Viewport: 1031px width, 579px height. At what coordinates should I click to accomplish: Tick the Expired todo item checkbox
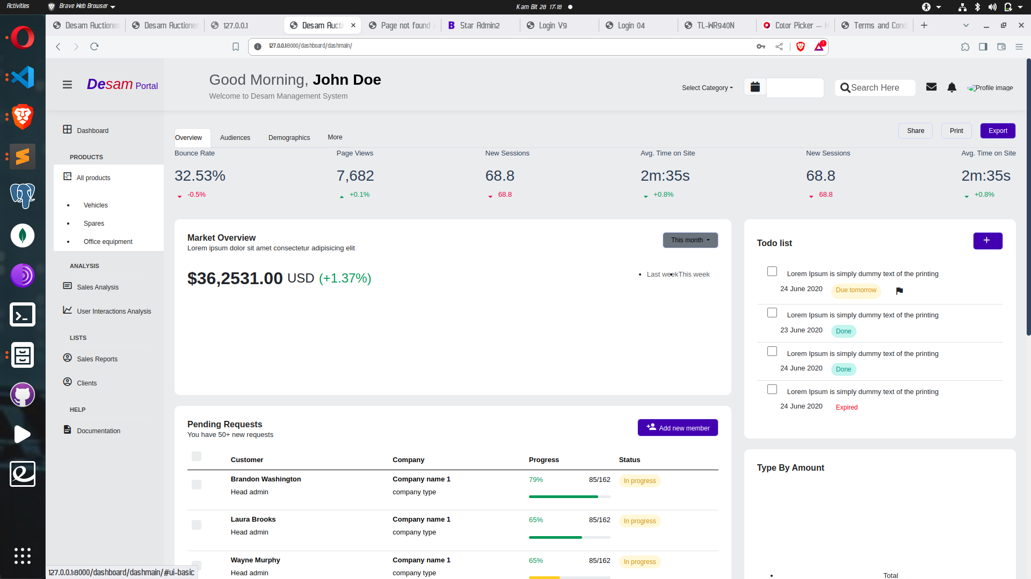[772, 389]
